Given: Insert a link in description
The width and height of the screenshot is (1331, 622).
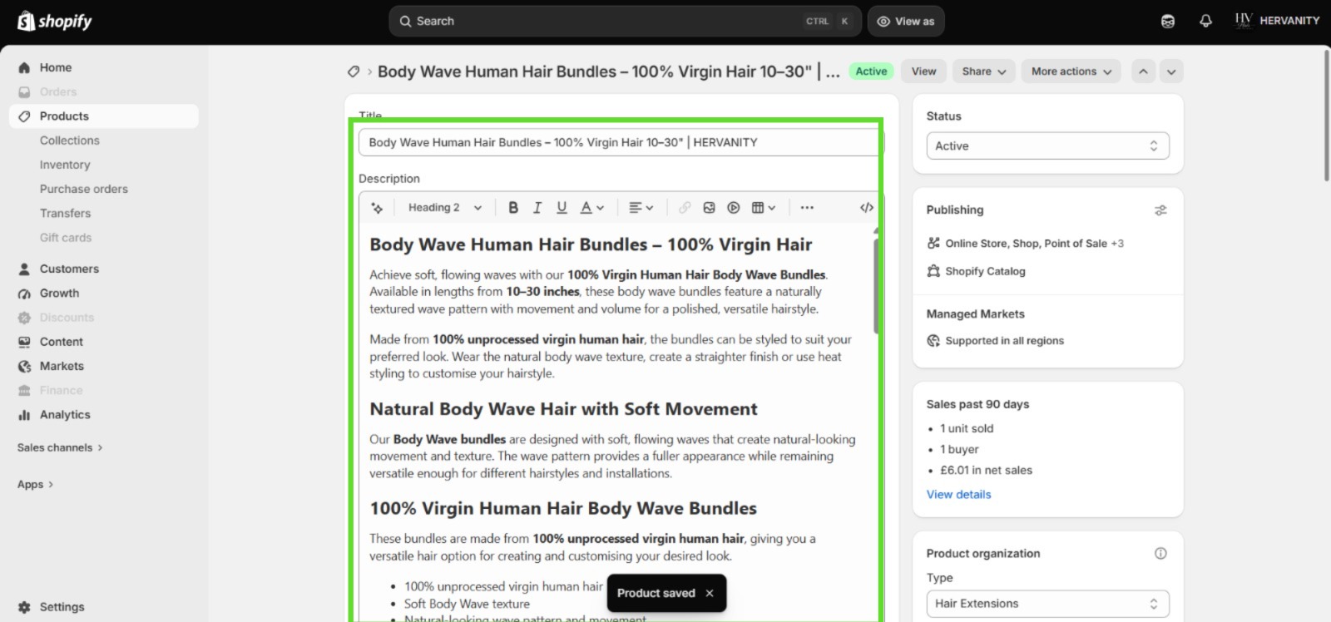Looking at the screenshot, I should tap(685, 208).
